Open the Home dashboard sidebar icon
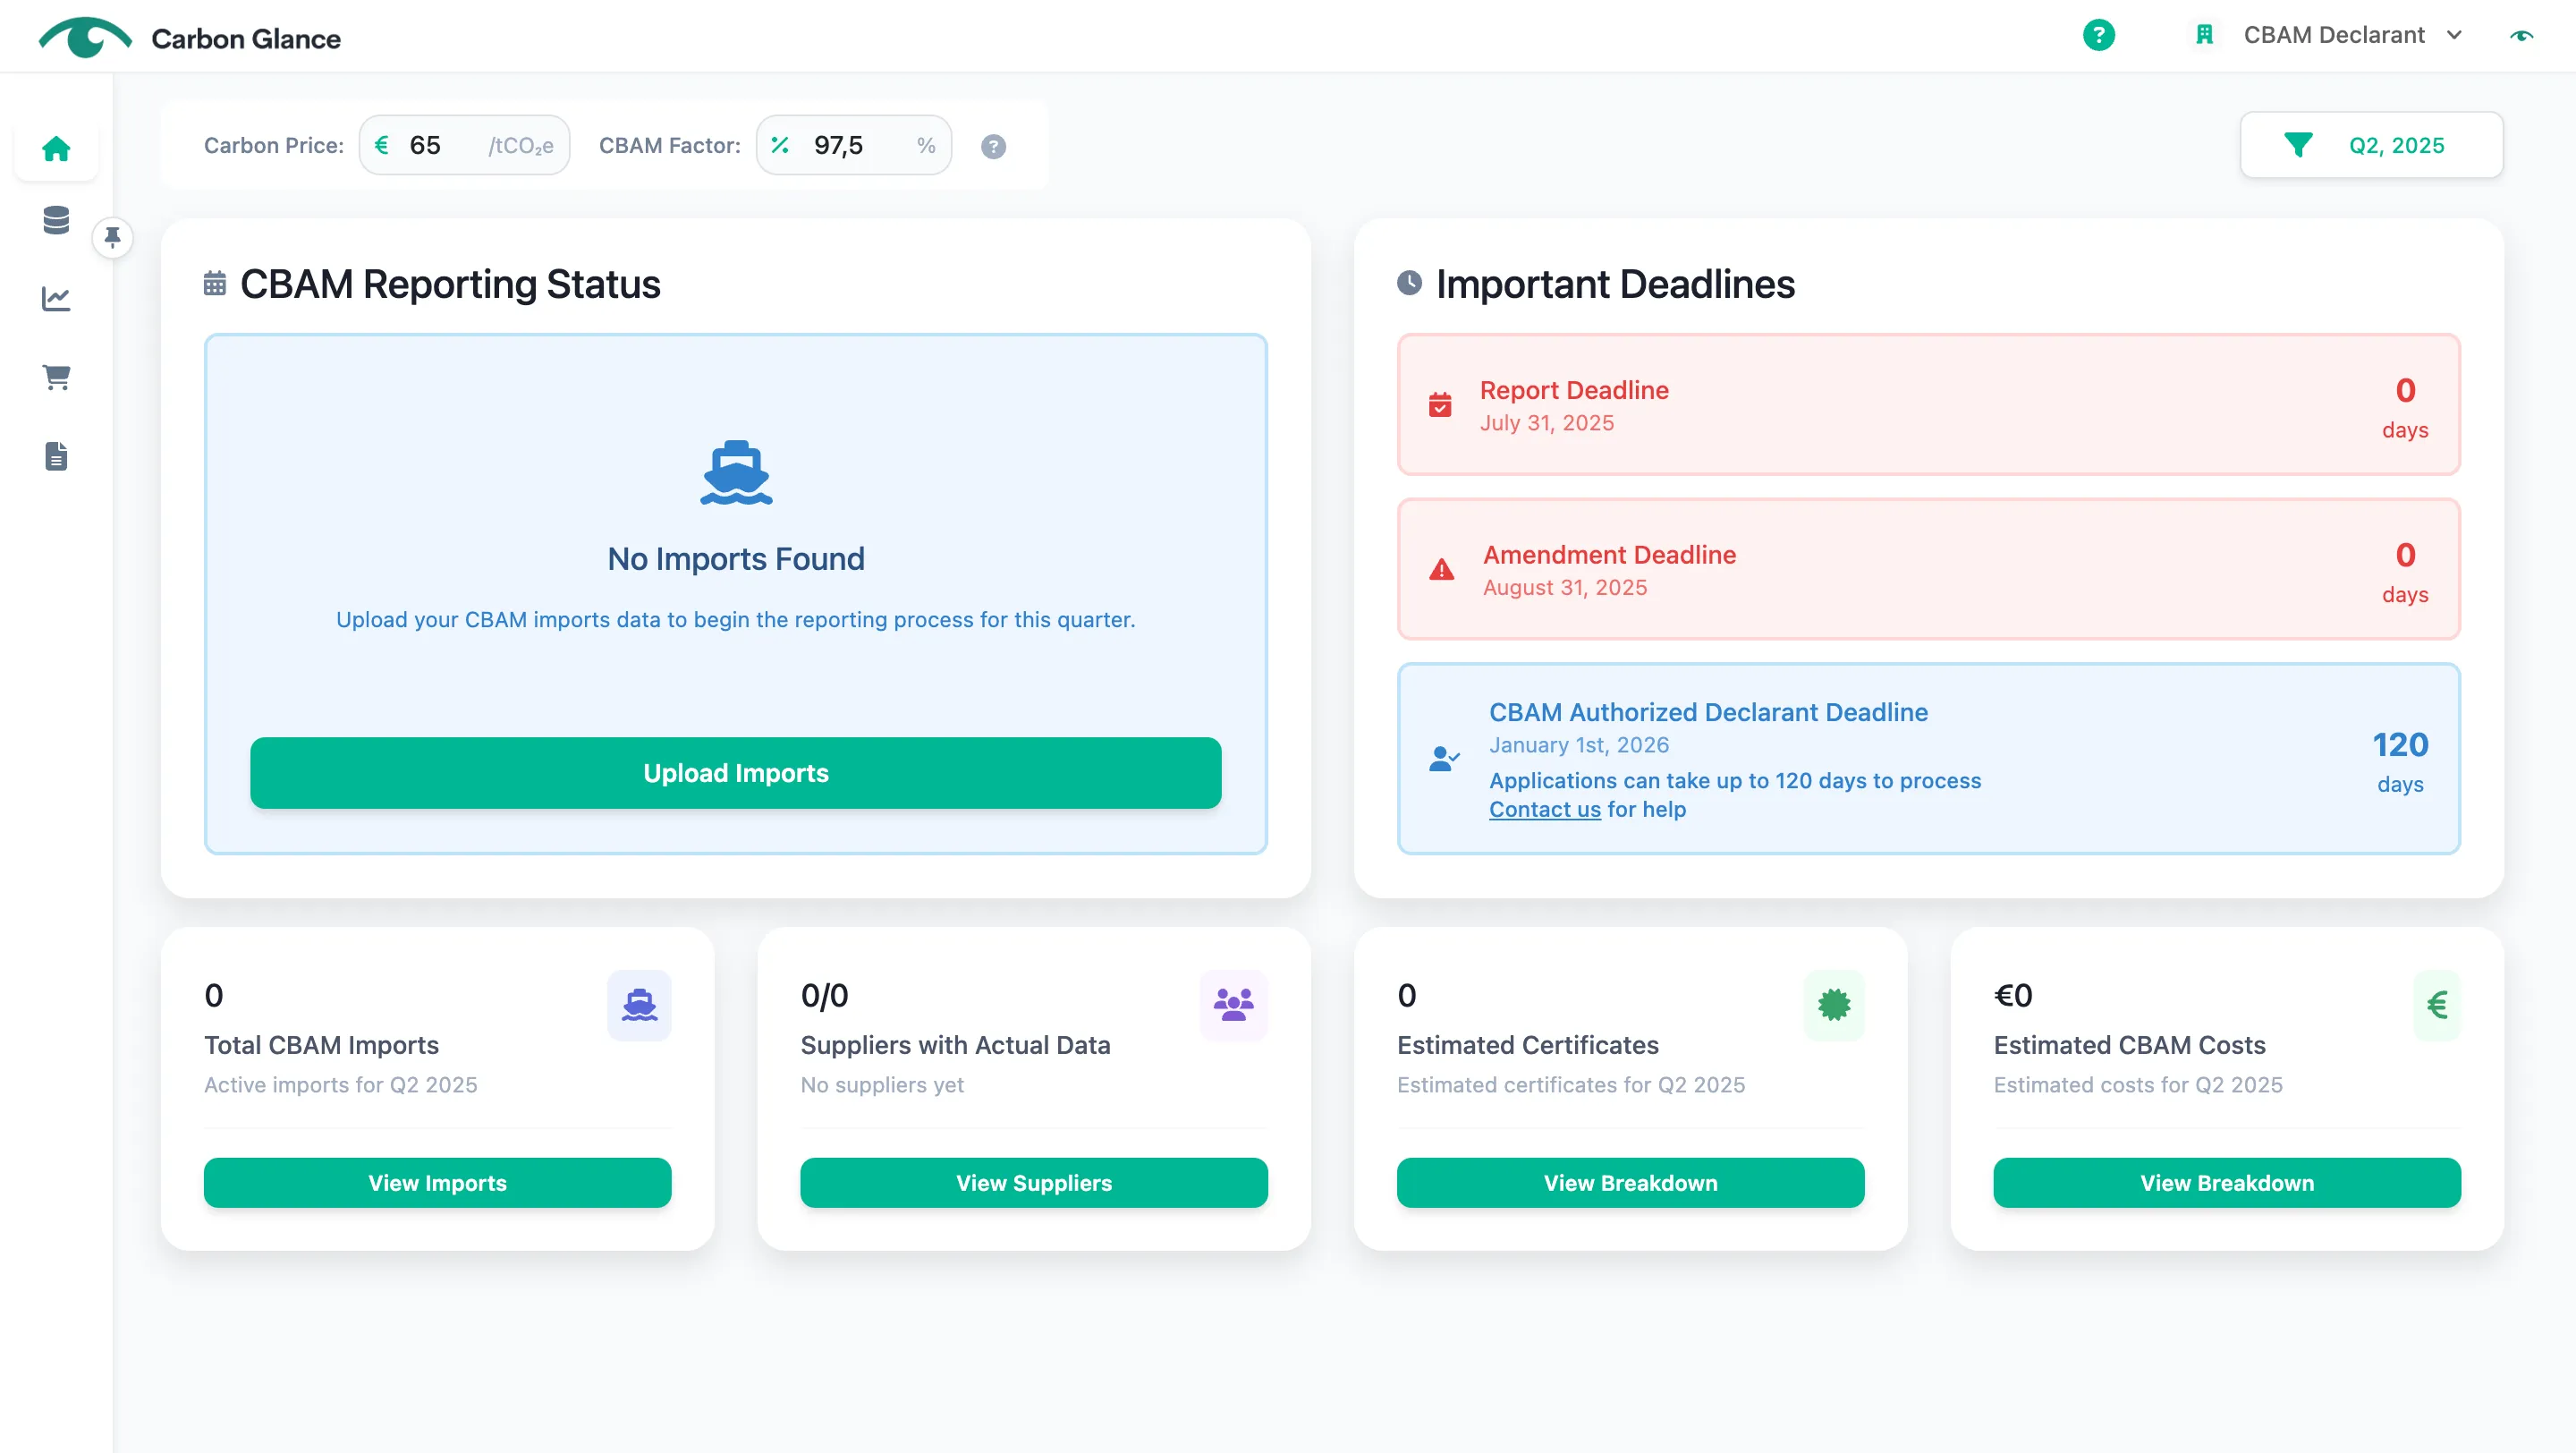Viewport: 2576px width, 1453px height. (x=56, y=148)
